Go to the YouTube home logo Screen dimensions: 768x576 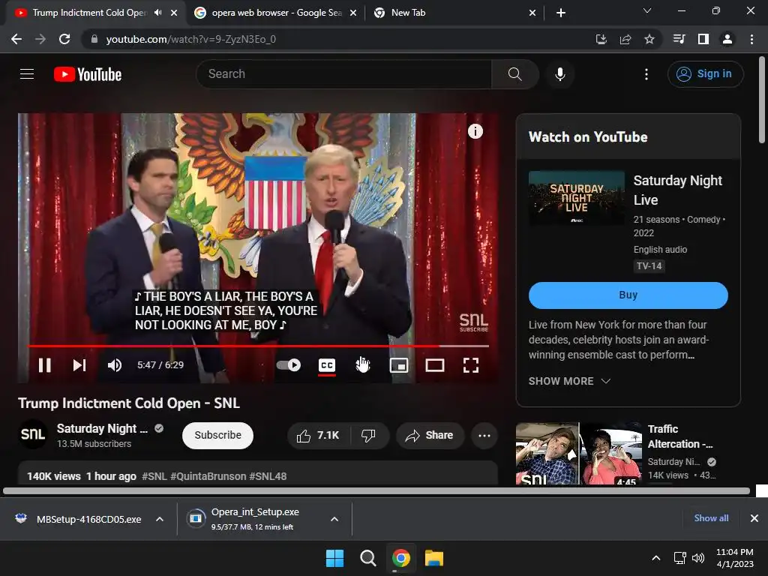pyautogui.click(x=88, y=74)
